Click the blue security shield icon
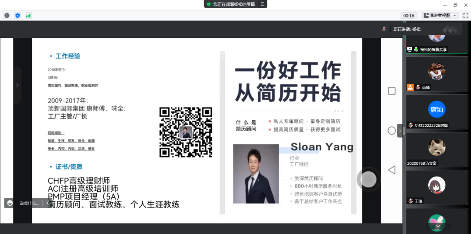The width and height of the screenshot is (471, 234). coord(17,15)
